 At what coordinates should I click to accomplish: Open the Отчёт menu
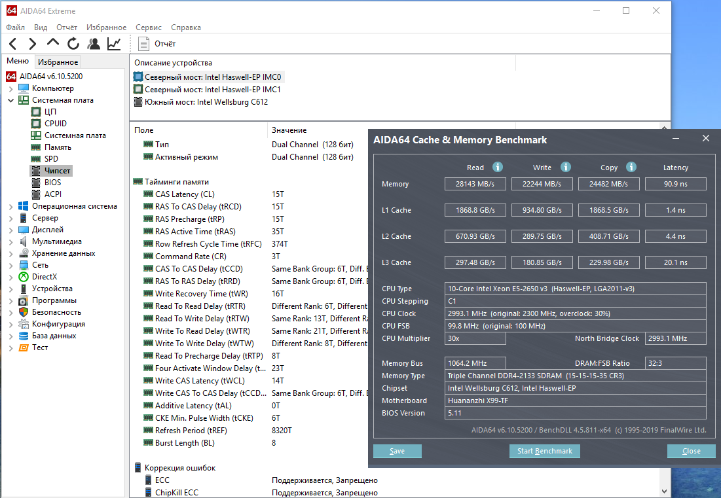click(67, 27)
